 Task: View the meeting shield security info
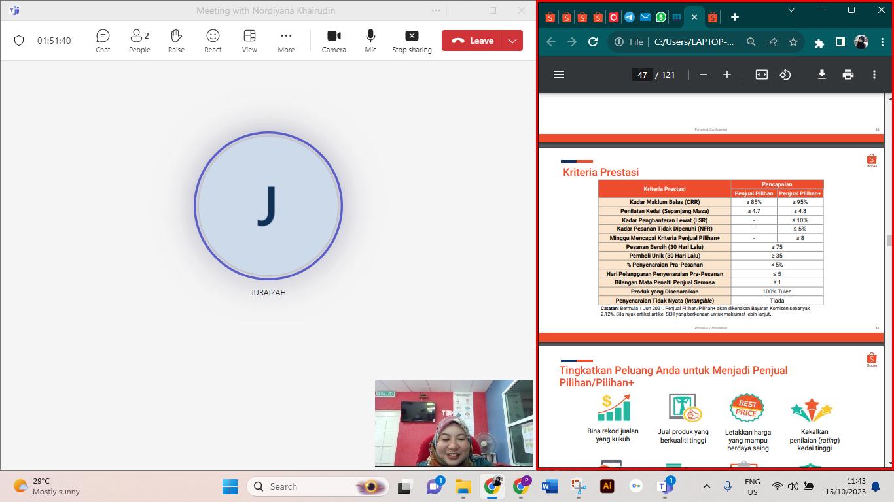(x=19, y=41)
